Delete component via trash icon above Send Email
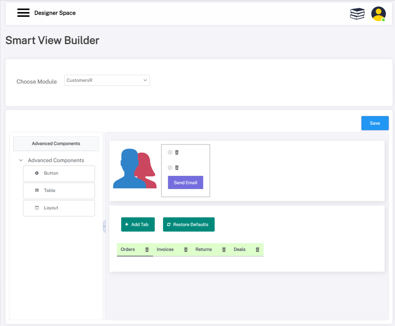 [x=177, y=168]
